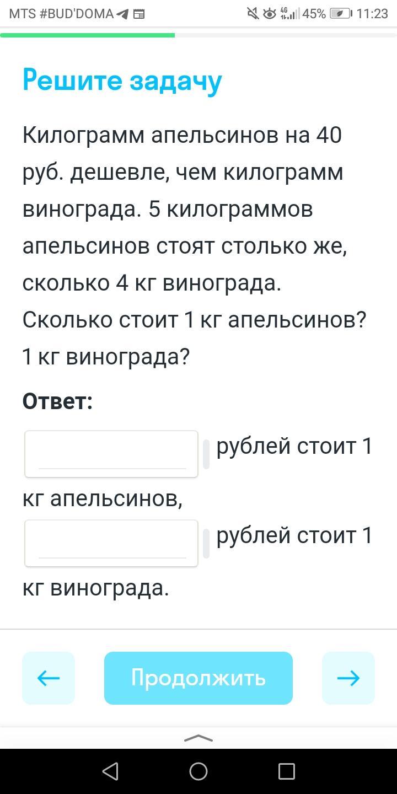Go back with the left arrow button
This screenshot has width=397, height=794.
click(x=49, y=678)
